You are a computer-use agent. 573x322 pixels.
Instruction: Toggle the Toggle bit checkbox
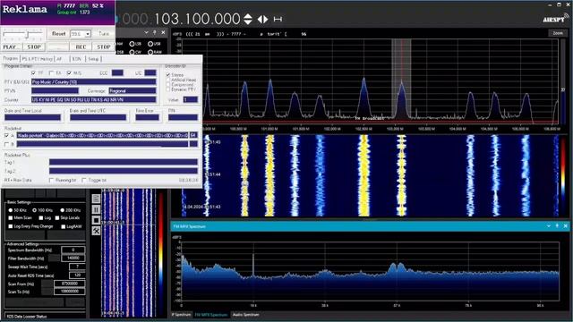(84, 180)
